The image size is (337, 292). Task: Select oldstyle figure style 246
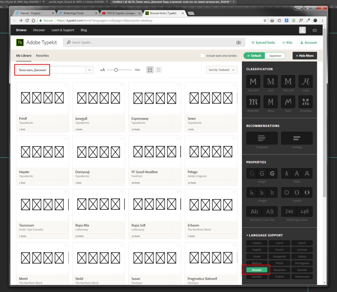point(305,211)
